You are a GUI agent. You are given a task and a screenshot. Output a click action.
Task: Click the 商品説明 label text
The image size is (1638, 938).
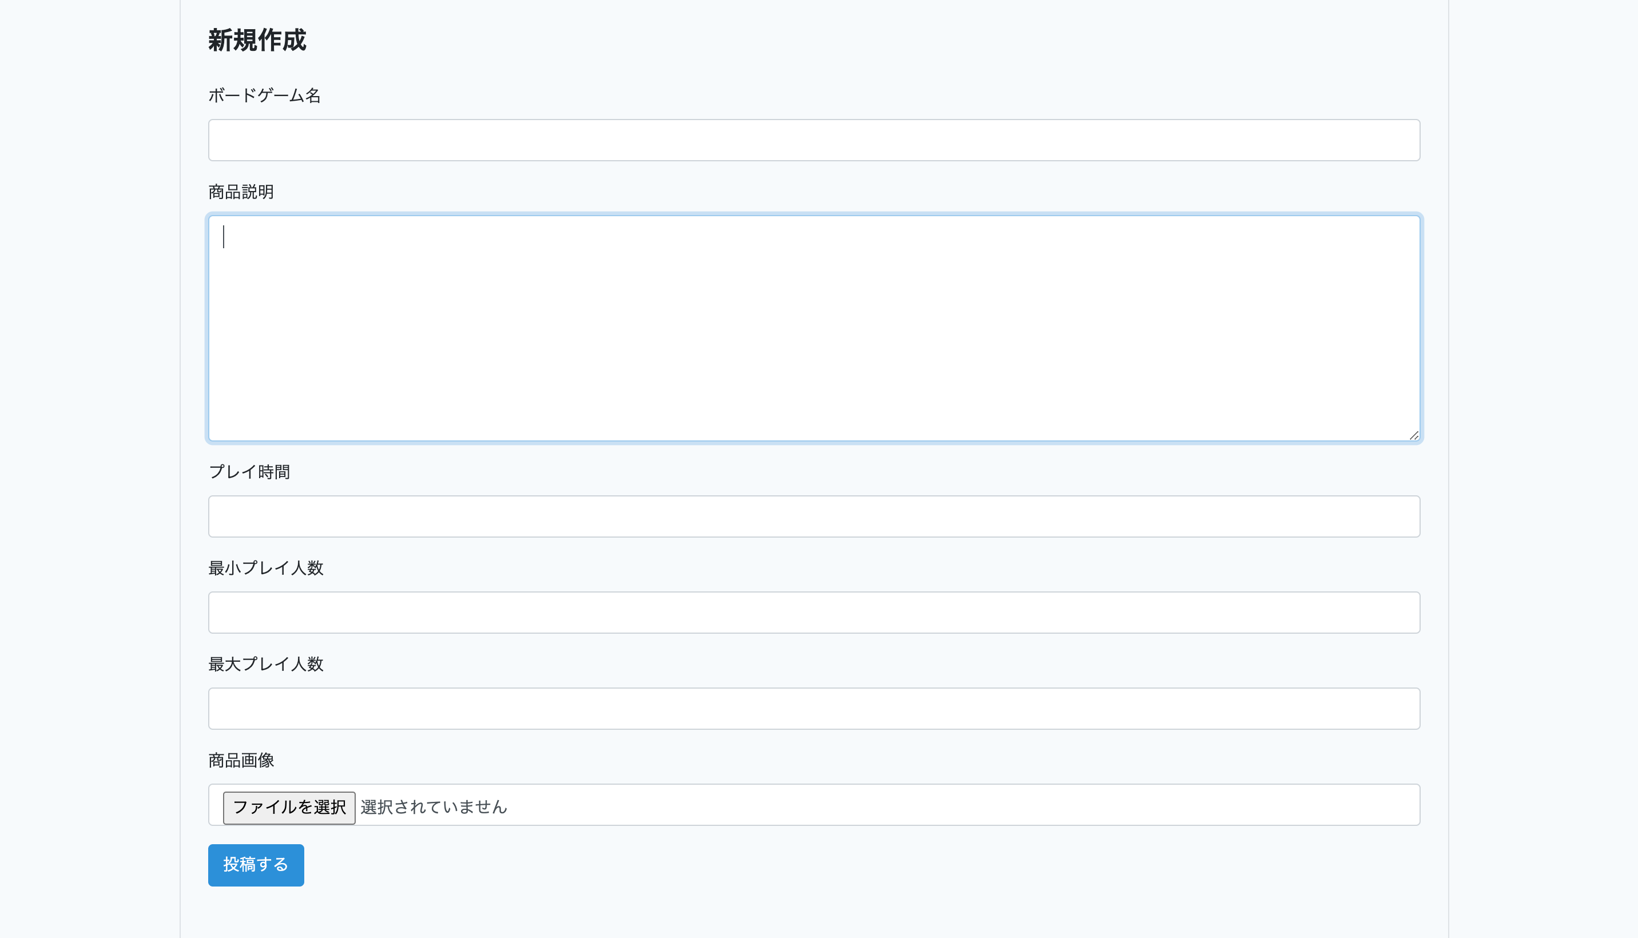(x=241, y=192)
